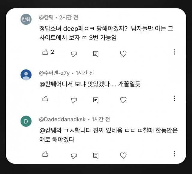Screen dimensions: 192x174
Task: Toggle heart on @수퍼맨-z7y comment
Action: pyautogui.click(x=123, y=100)
